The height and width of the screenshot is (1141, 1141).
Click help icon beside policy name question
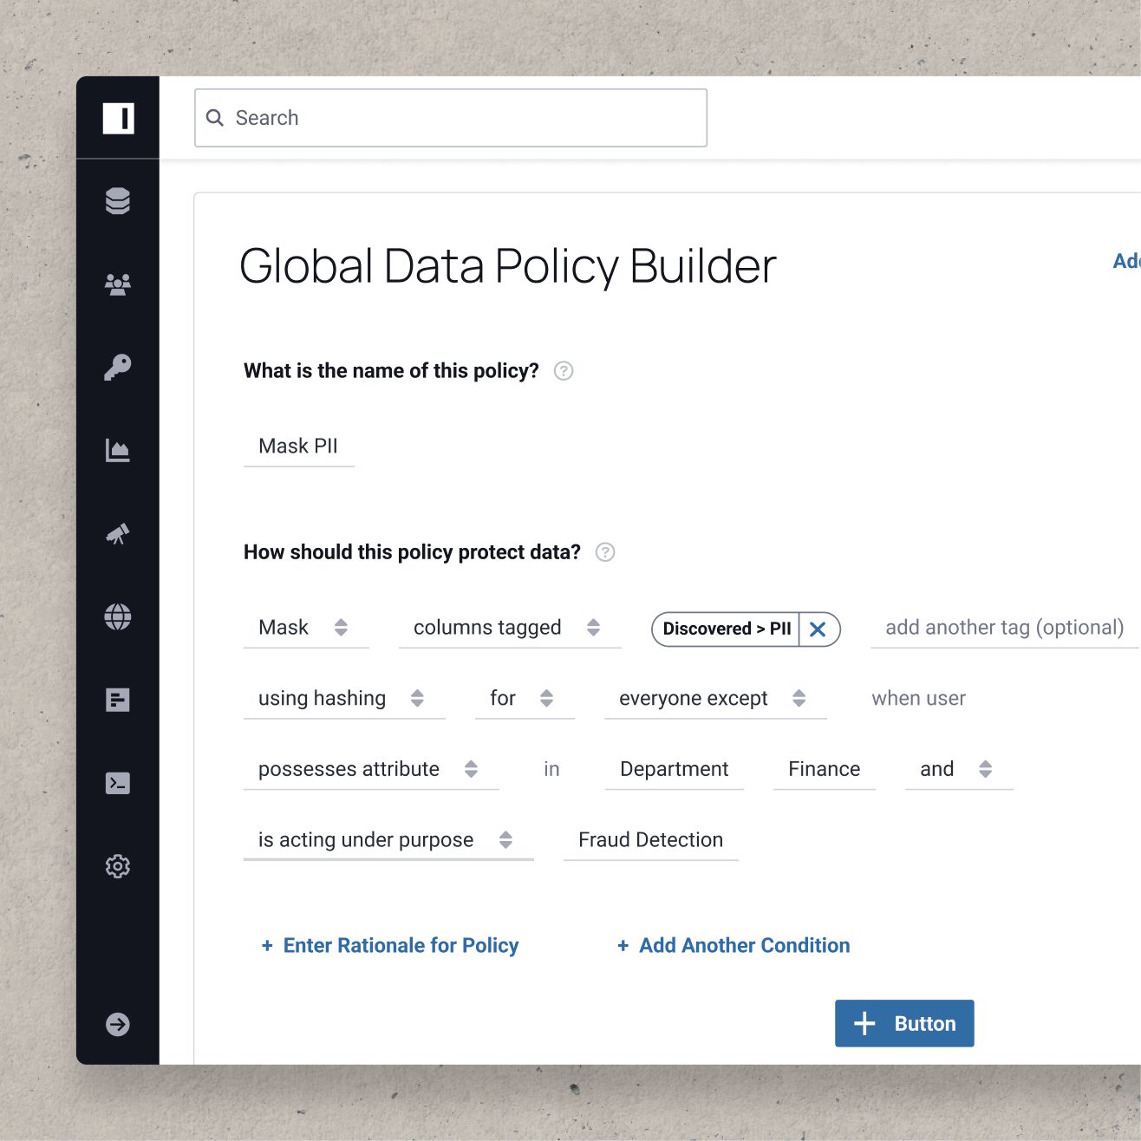[x=564, y=371]
